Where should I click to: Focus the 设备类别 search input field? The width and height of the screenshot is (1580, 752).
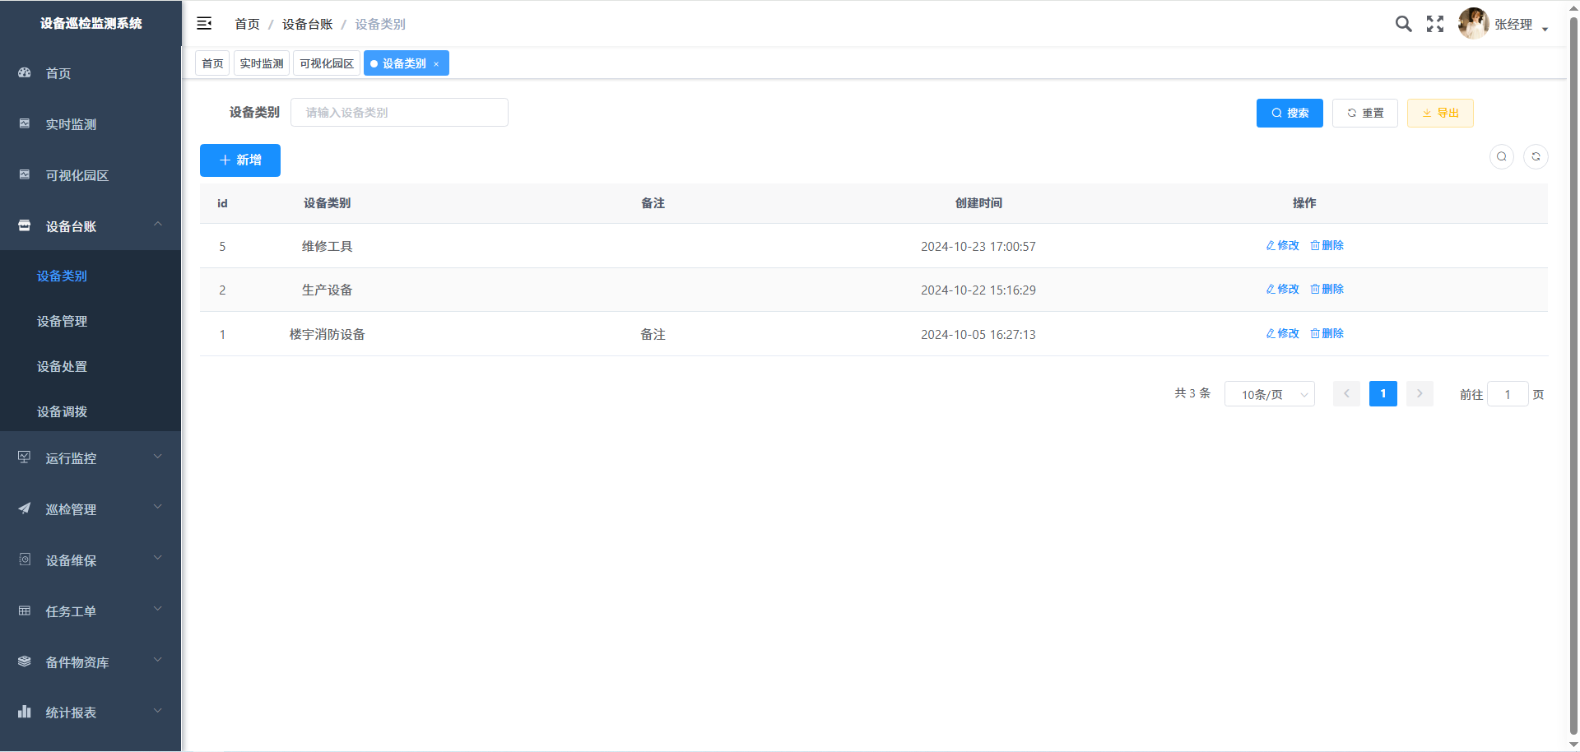[x=399, y=113]
